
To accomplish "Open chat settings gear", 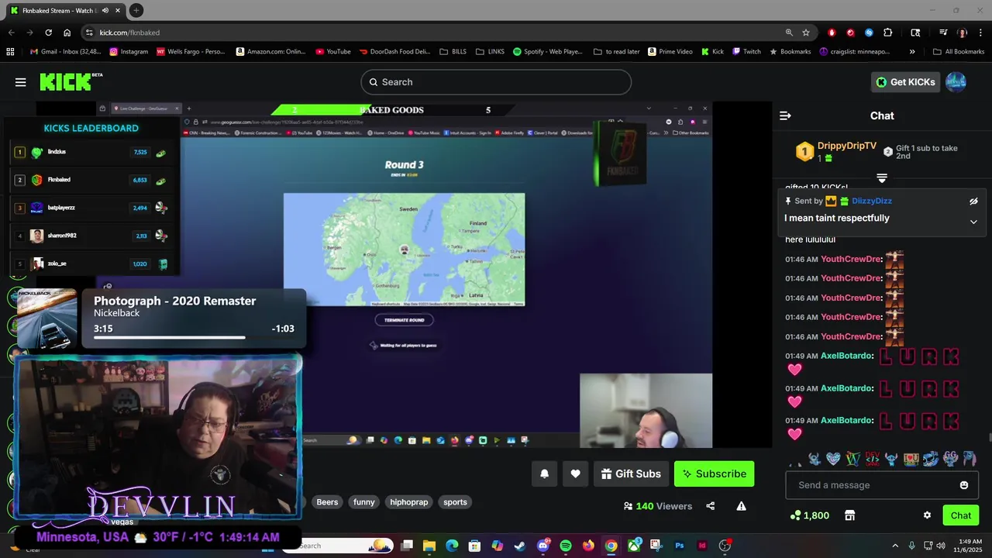I will 927,515.
